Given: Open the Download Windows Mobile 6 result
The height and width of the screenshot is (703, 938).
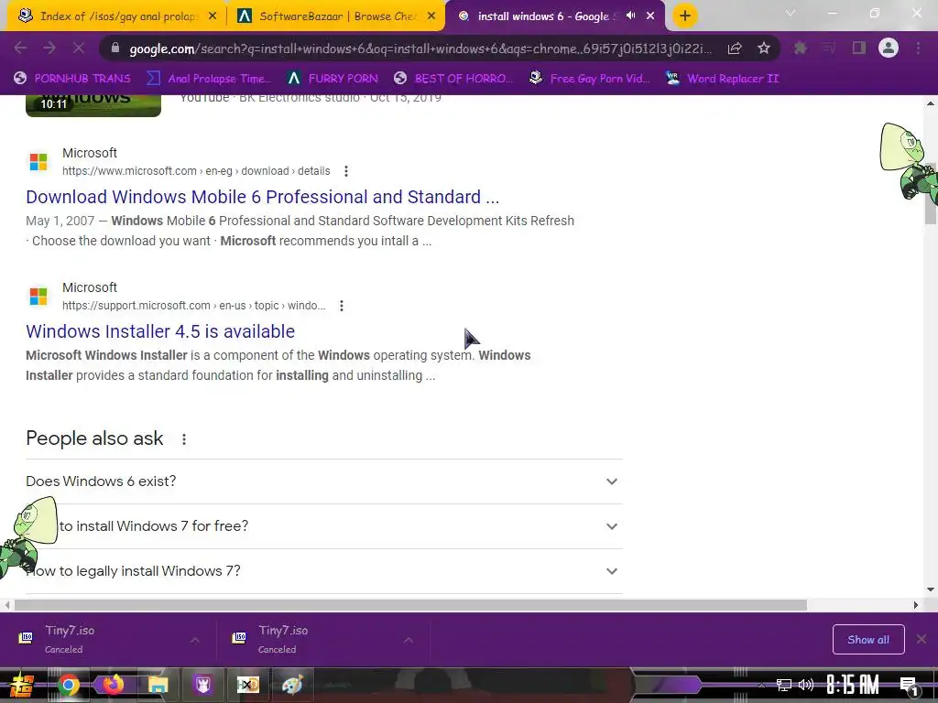Looking at the screenshot, I should (262, 197).
